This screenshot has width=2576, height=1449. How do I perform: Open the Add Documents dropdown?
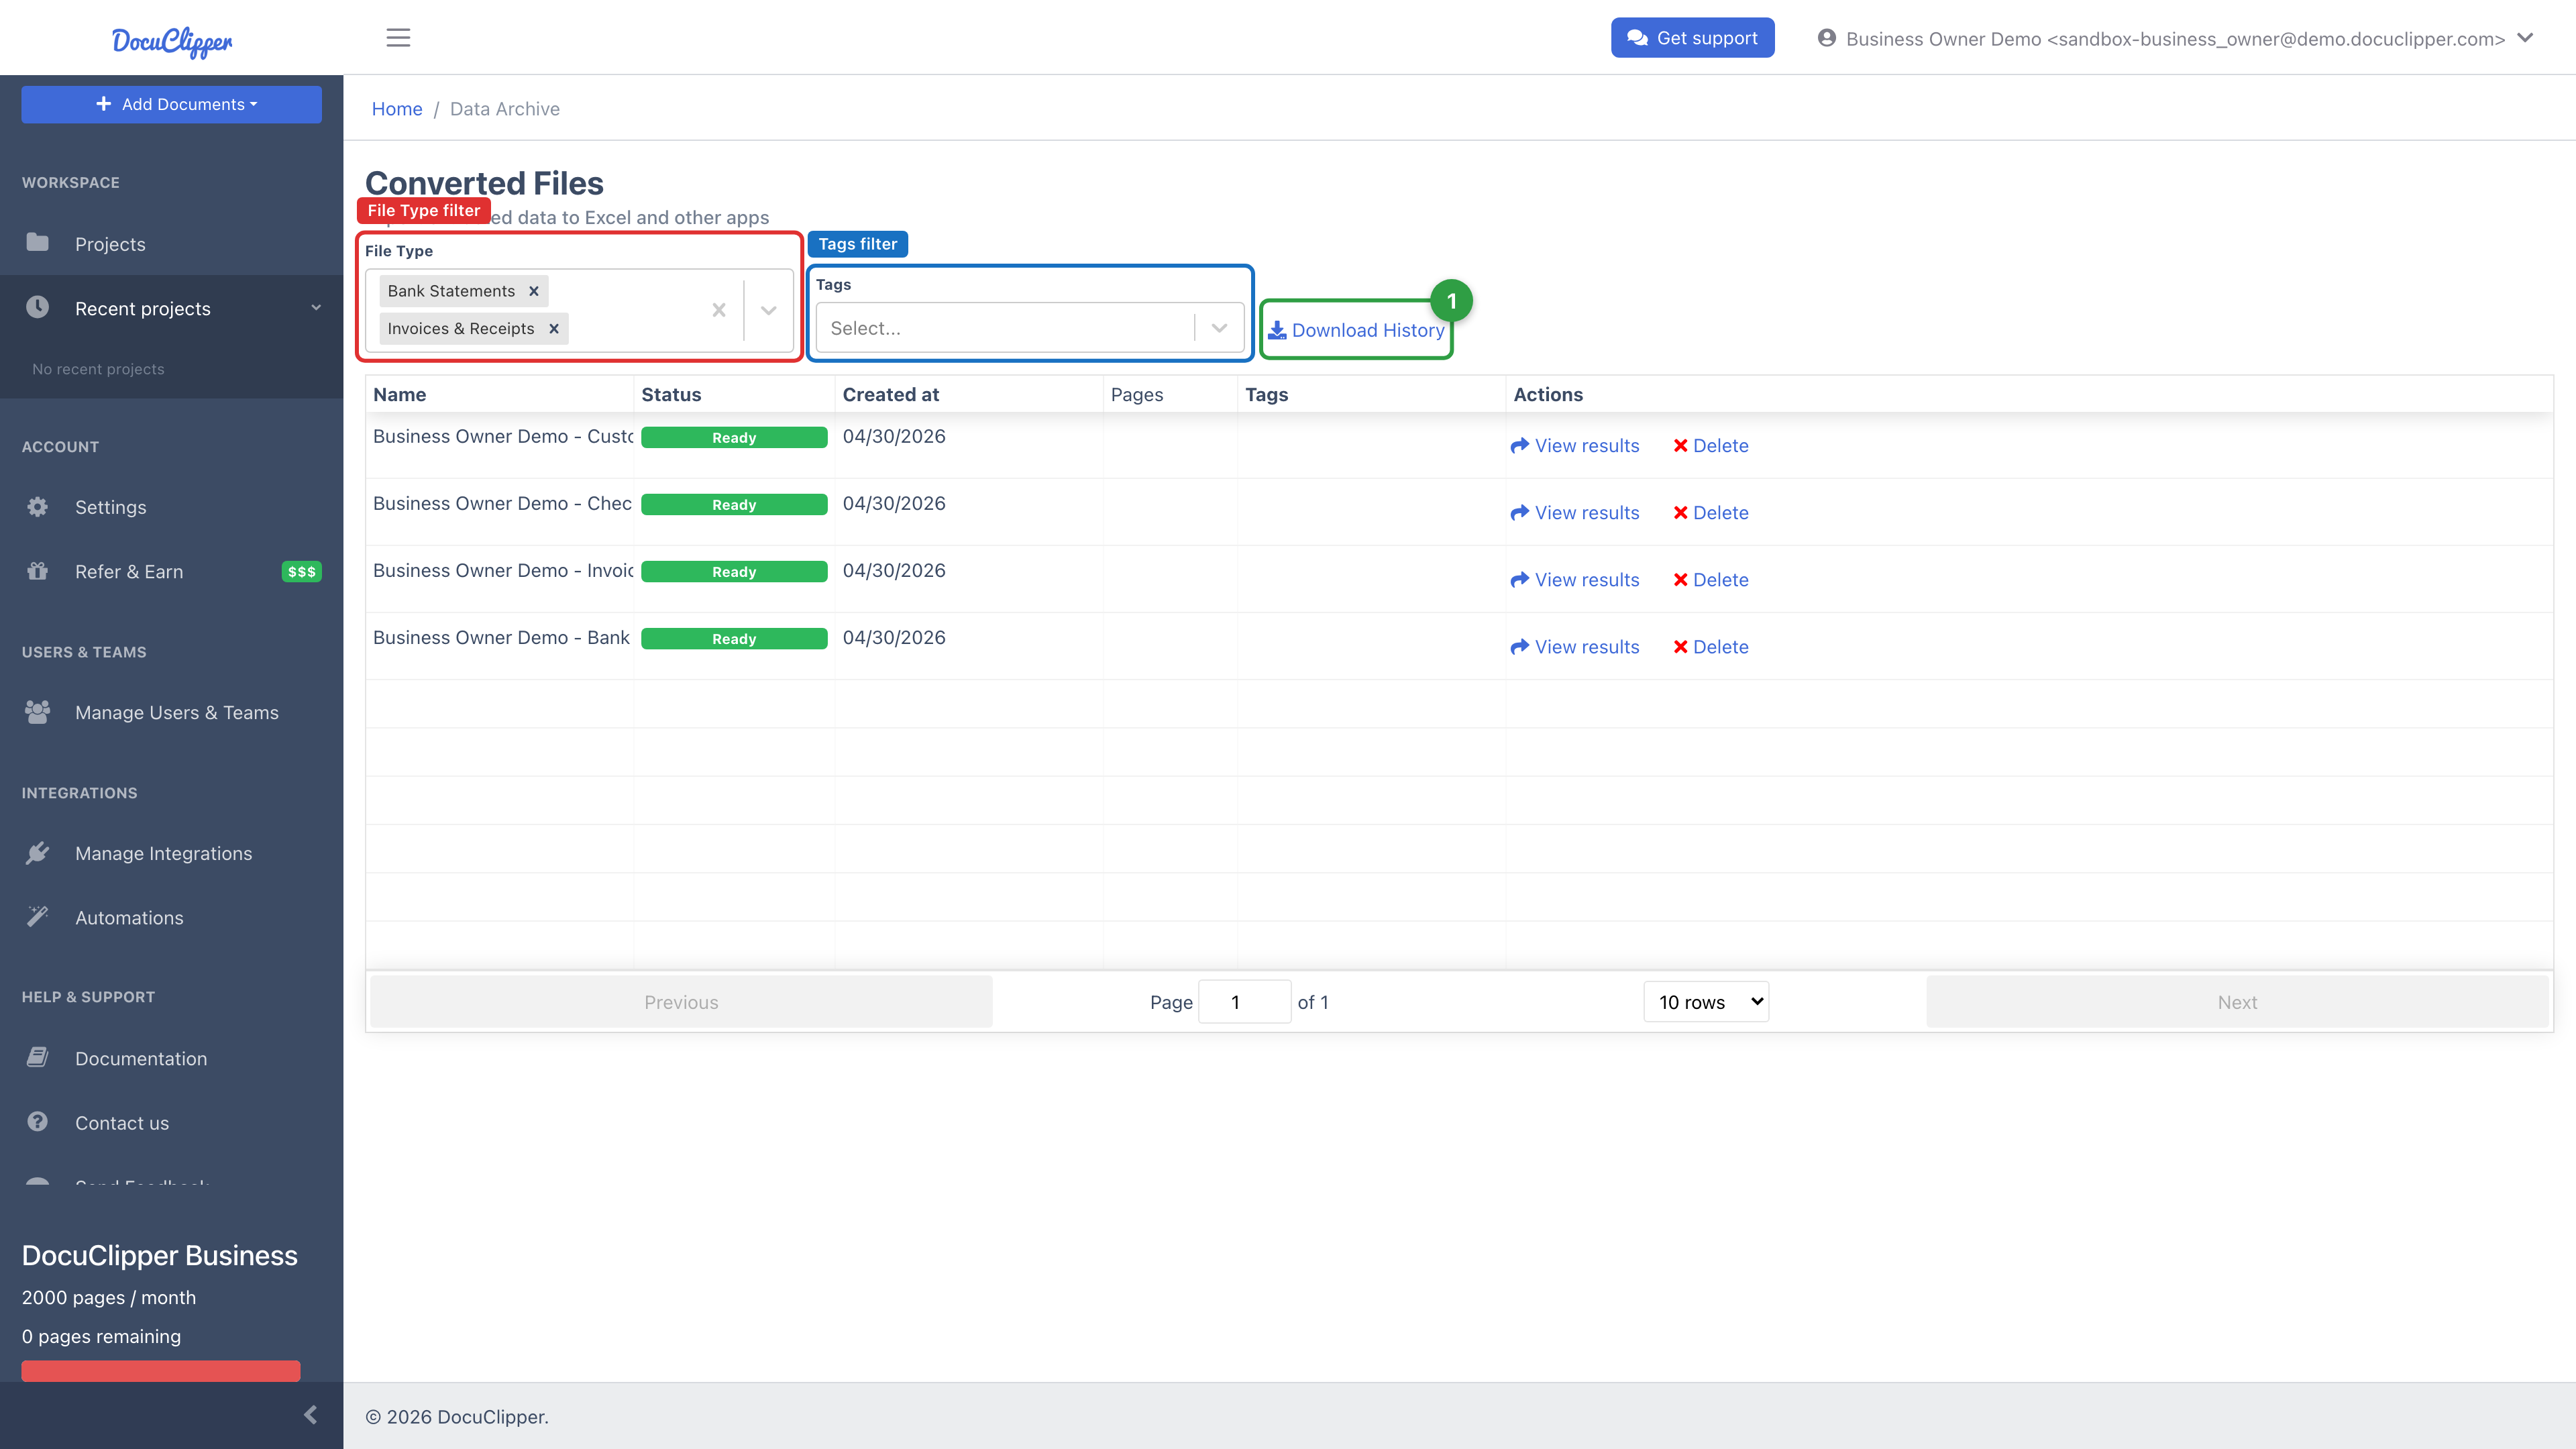pyautogui.click(x=172, y=104)
